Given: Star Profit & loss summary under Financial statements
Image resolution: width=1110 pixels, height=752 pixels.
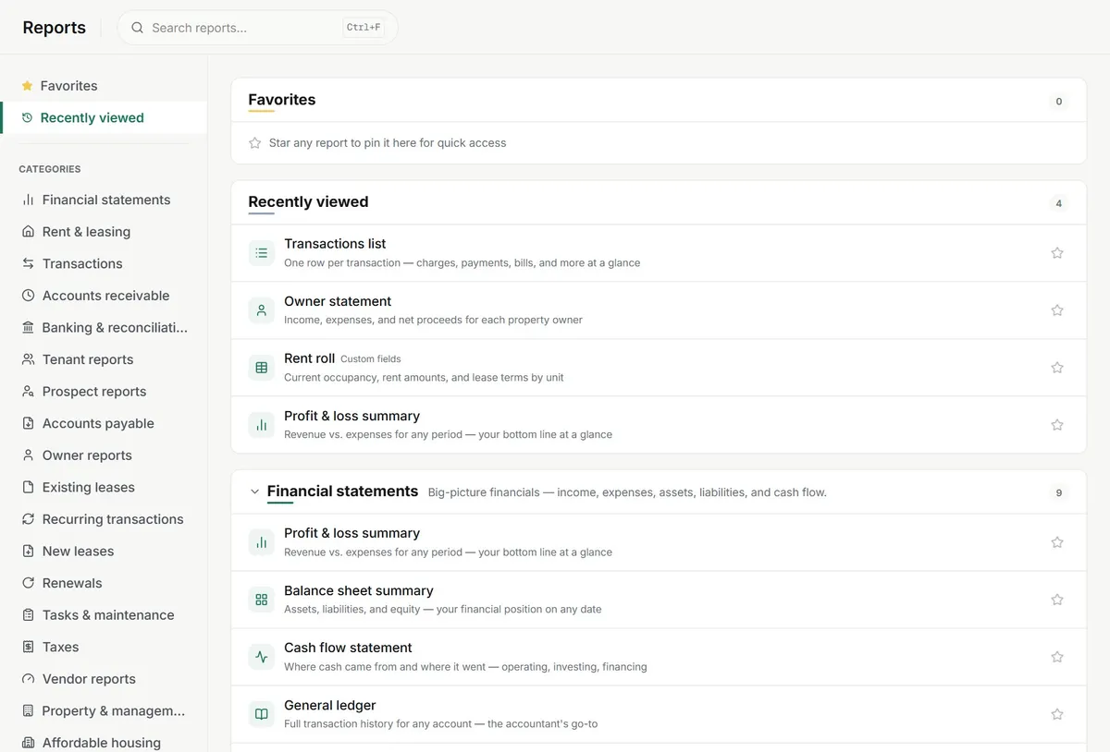Looking at the screenshot, I should 1057,542.
